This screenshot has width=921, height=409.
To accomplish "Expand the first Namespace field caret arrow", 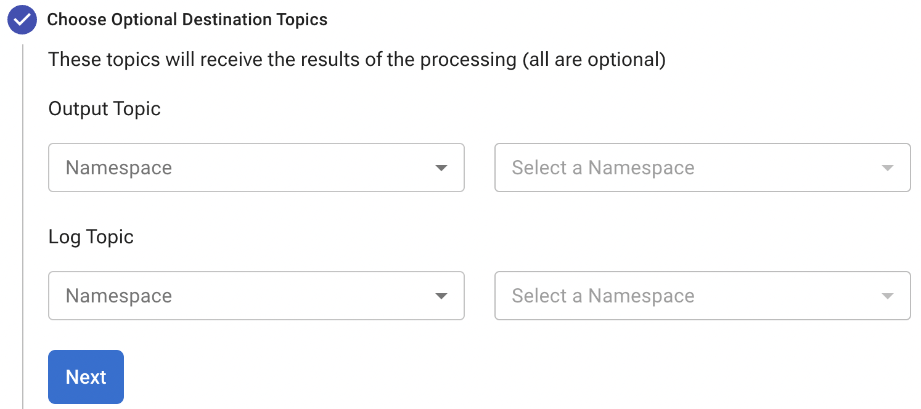I will pyautogui.click(x=441, y=168).
